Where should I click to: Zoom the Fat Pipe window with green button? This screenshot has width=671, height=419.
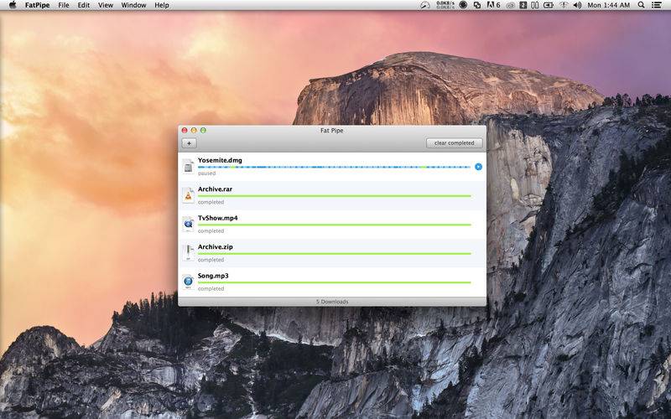pos(203,131)
